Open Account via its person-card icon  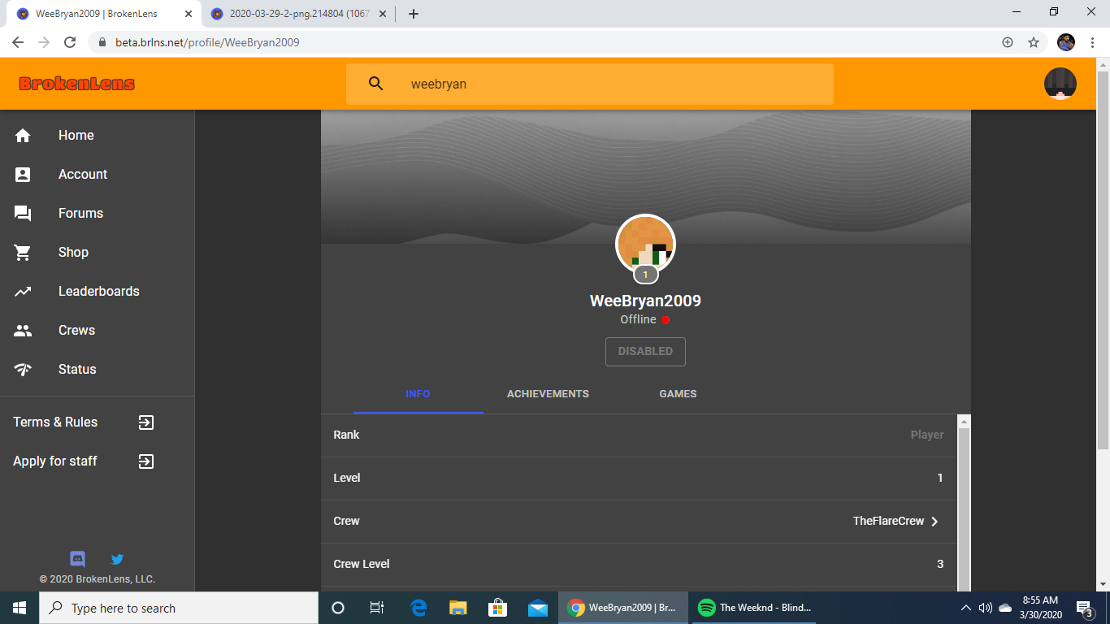(x=23, y=175)
